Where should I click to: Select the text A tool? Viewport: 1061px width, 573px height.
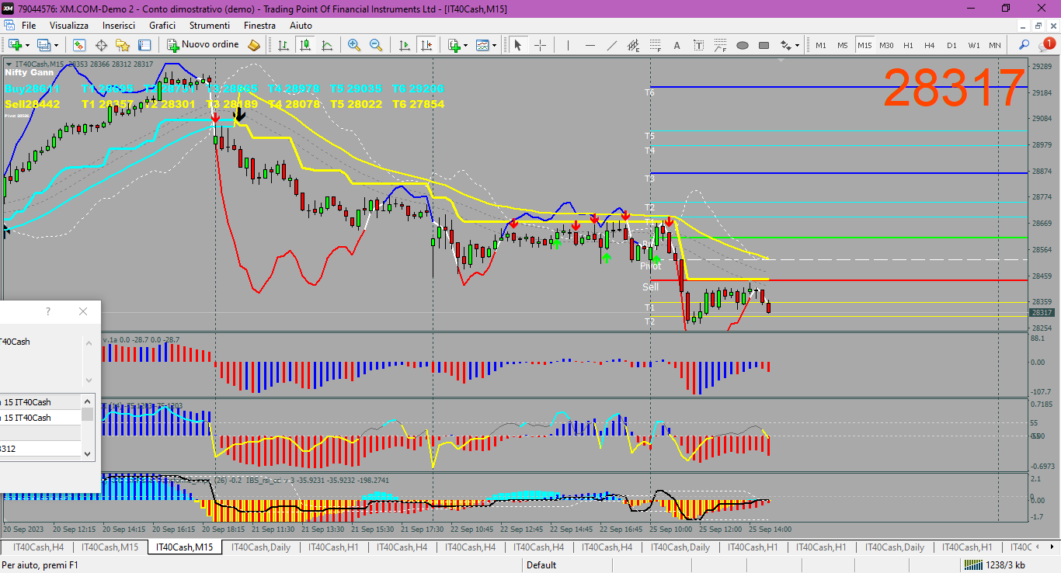click(677, 45)
